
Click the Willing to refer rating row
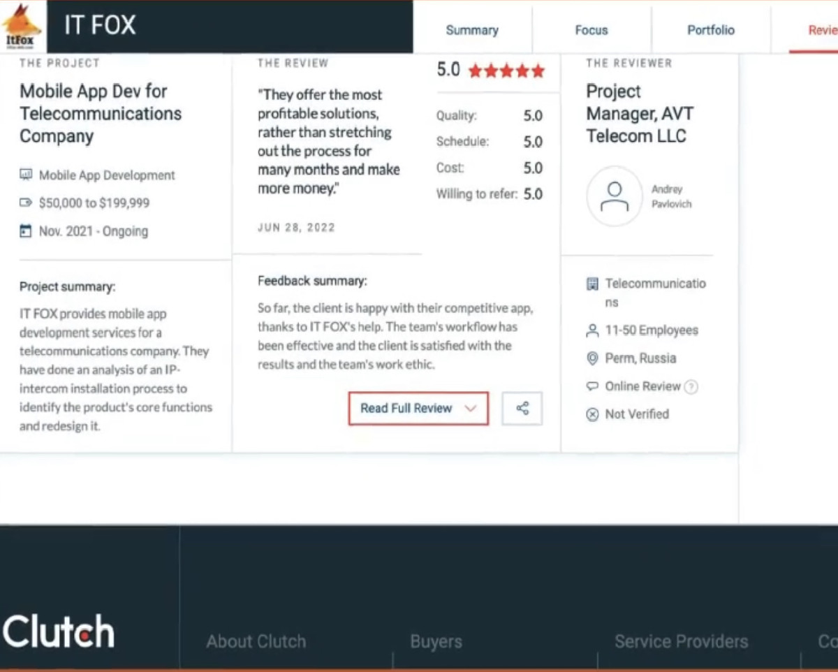pyautogui.click(x=490, y=194)
